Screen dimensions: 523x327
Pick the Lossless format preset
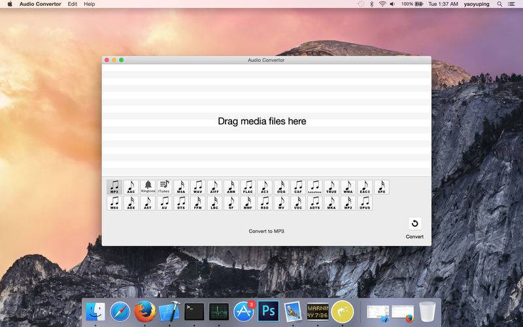click(314, 187)
